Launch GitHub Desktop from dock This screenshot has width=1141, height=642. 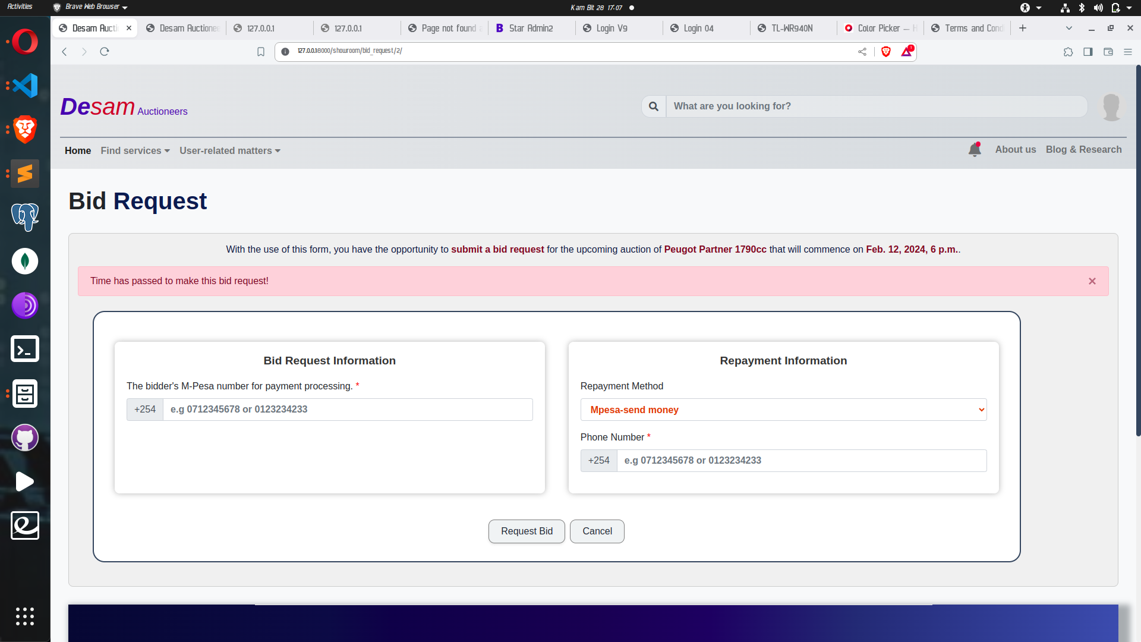[25, 438]
